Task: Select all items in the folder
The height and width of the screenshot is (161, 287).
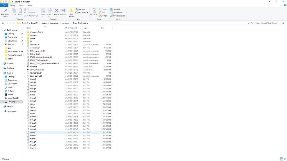Action: pos(116,9)
